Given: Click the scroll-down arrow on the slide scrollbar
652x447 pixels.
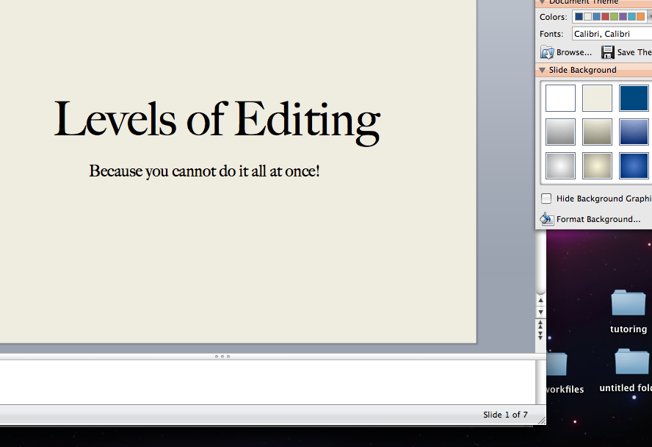Looking at the screenshot, I should (x=540, y=311).
